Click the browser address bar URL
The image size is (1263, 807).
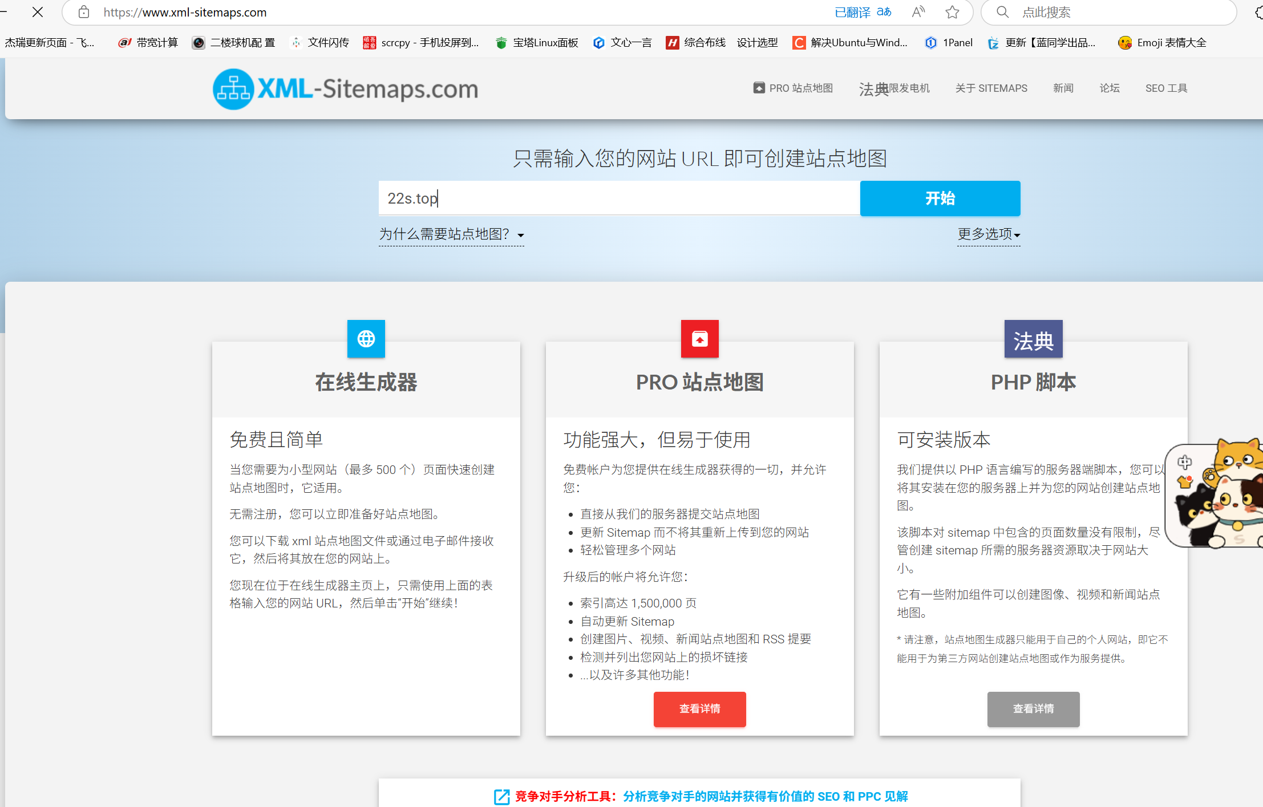tap(185, 12)
